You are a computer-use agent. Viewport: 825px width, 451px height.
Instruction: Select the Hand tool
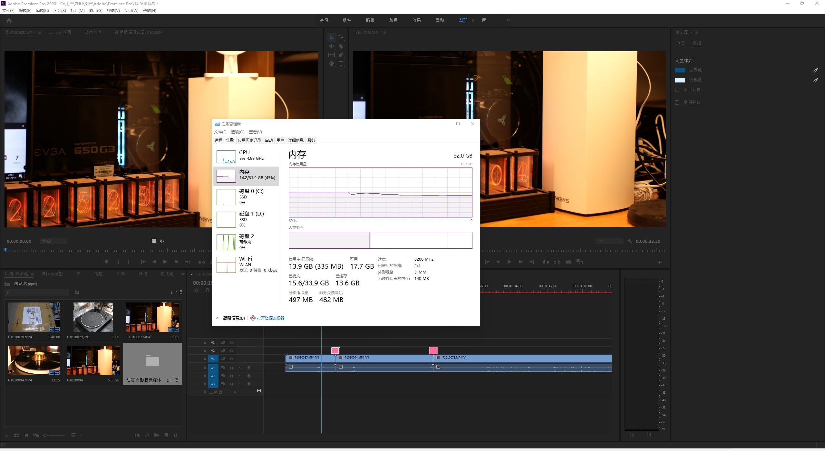click(331, 64)
